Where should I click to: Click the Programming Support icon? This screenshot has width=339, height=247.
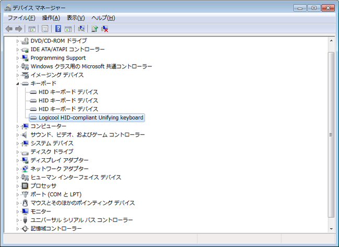[x=25, y=58]
